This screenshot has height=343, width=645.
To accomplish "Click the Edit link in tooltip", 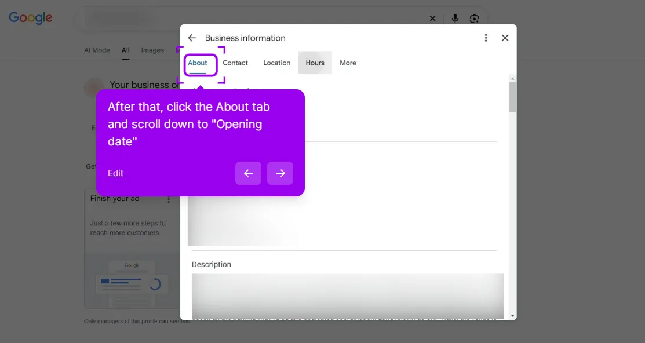I will tap(115, 173).
